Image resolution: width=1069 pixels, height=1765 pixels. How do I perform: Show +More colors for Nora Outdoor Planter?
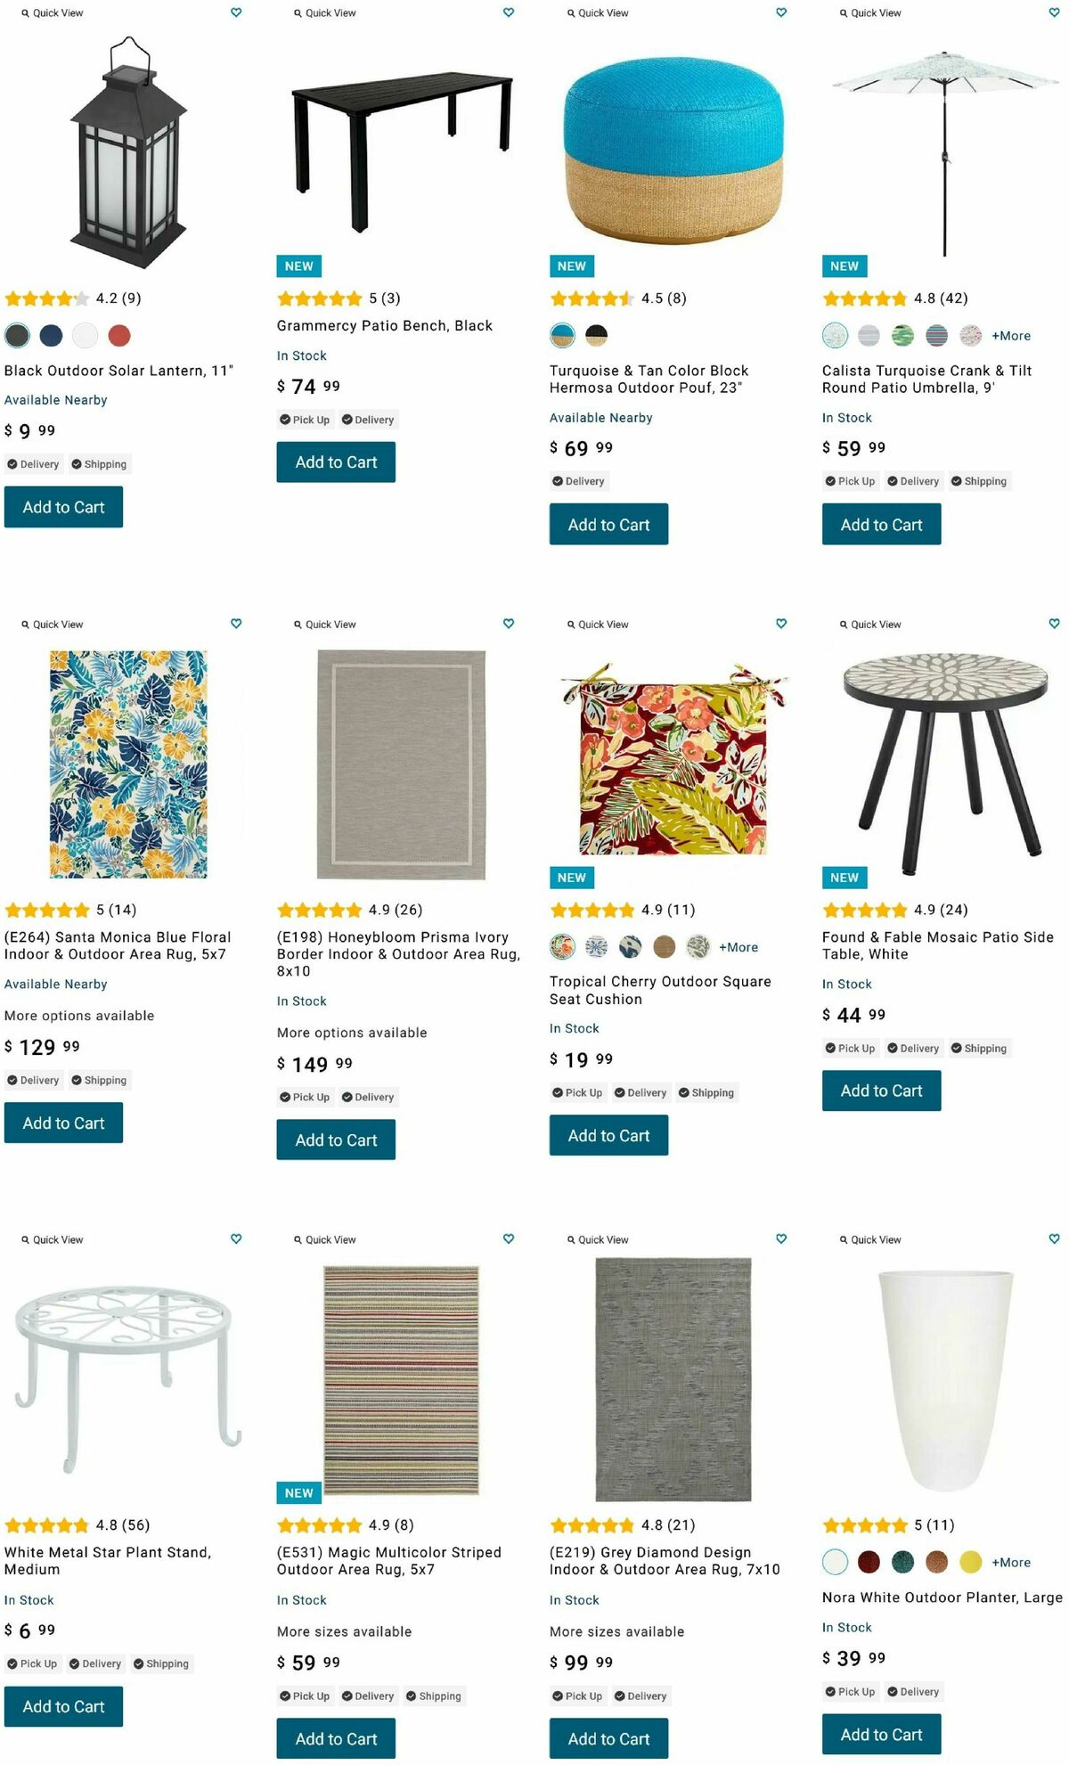(x=1011, y=1562)
